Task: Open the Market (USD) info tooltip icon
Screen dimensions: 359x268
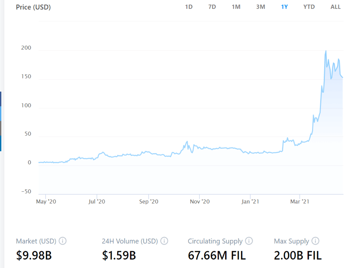Action: [64, 241]
